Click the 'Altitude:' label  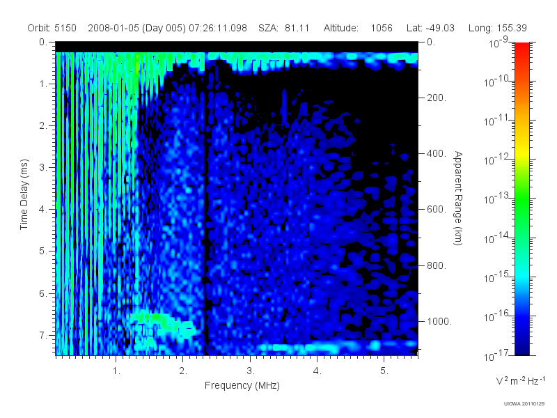[x=340, y=28]
